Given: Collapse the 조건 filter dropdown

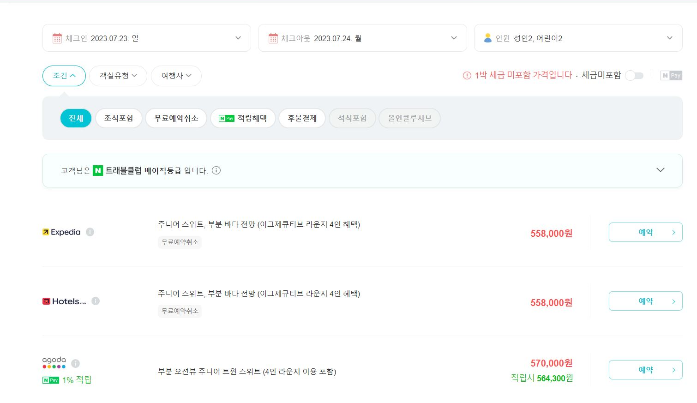Looking at the screenshot, I should click(x=64, y=76).
